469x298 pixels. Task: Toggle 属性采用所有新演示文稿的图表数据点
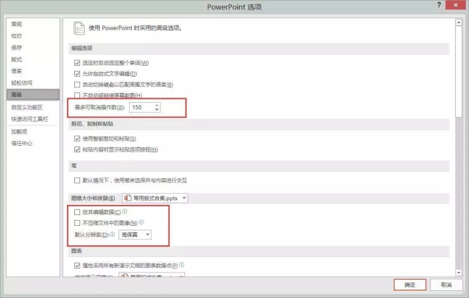(x=77, y=265)
